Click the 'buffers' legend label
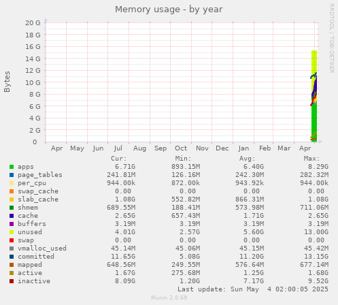Viewport: 338px width, 305px height. pos(32,224)
